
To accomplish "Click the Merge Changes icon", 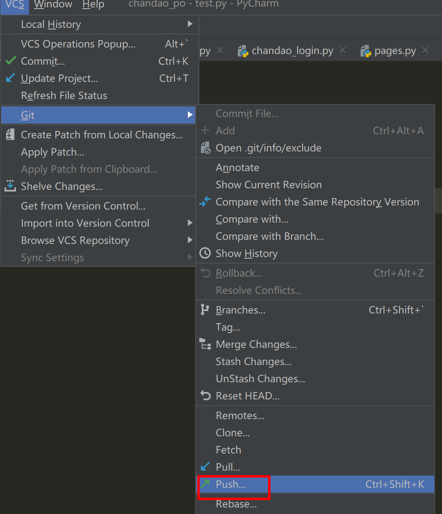I will [x=205, y=344].
